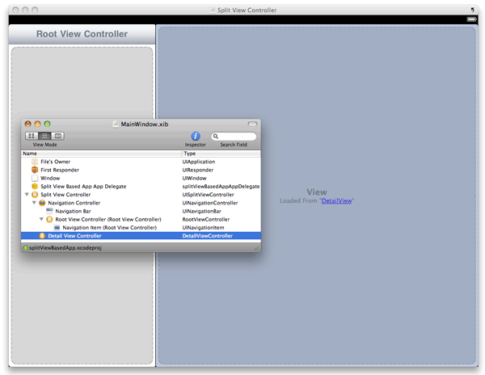Open the DetailView link
This screenshot has width=485, height=375.
pos(336,200)
